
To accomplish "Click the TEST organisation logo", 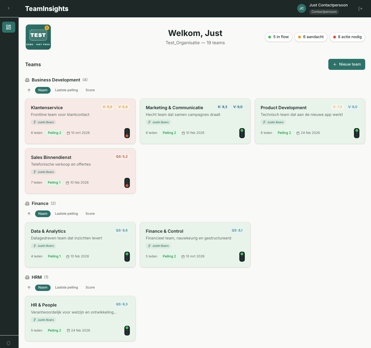I will point(38,37).
